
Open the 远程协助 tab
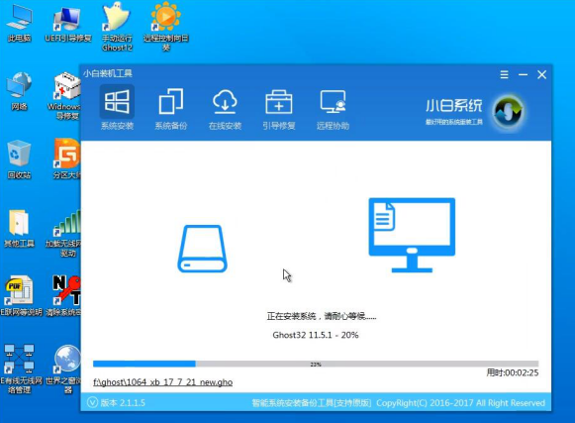point(333,108)
